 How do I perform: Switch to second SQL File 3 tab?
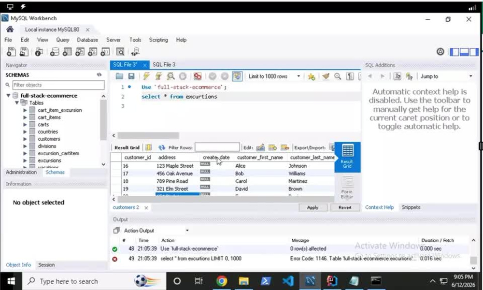[x=164, y=65]
